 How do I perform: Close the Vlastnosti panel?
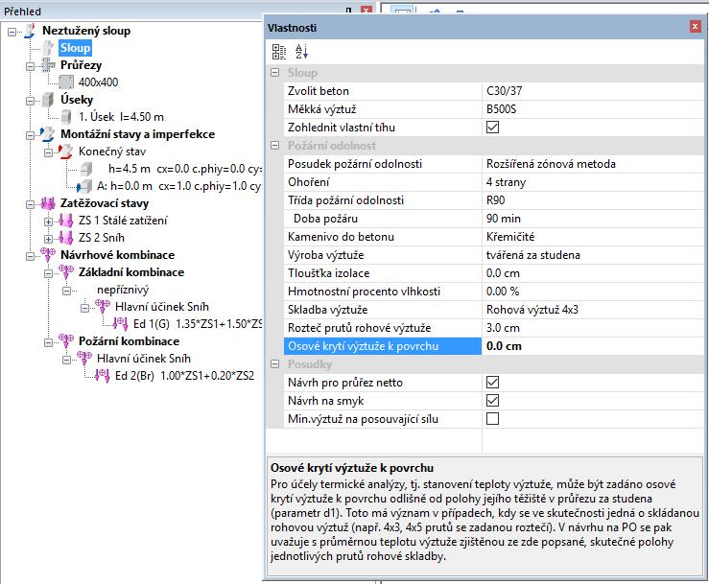696,27
